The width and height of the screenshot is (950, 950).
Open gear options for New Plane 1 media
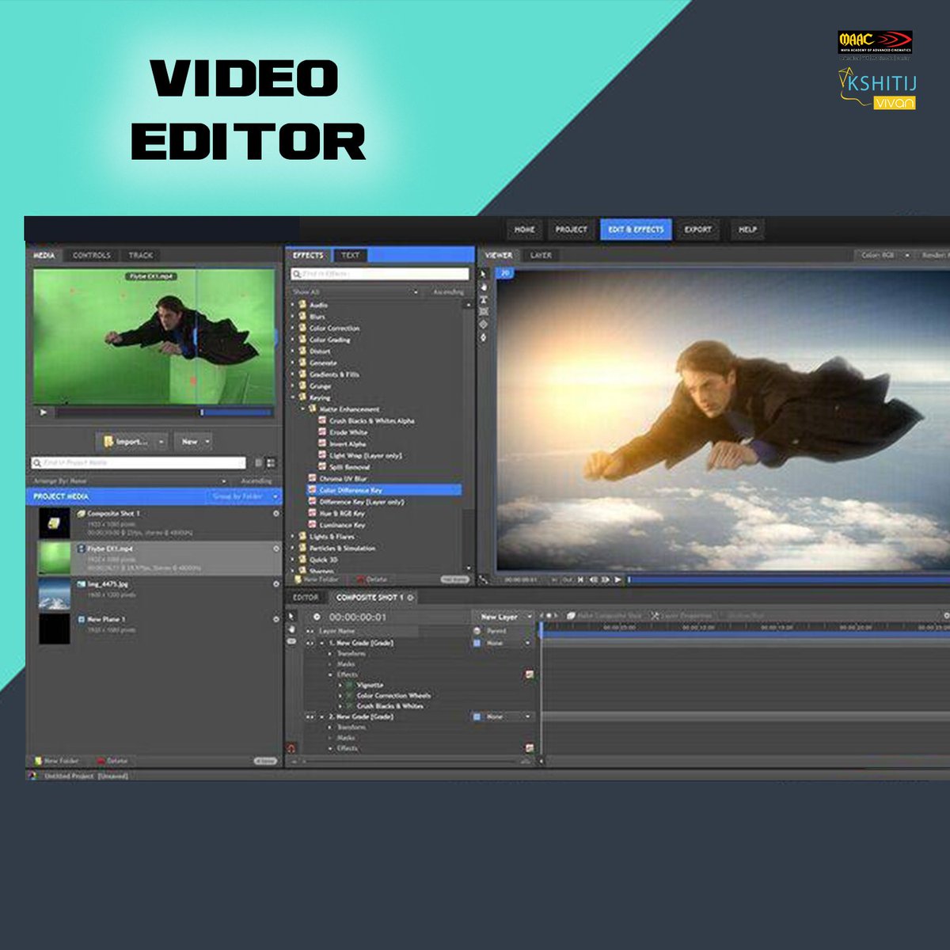(276, 619)
